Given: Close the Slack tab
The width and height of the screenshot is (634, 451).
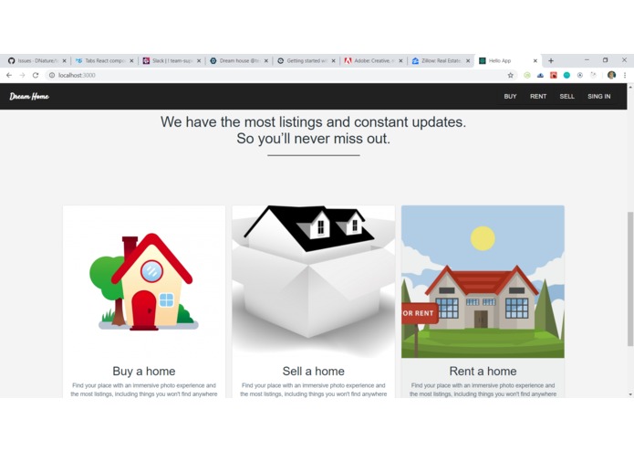Looking at the screenshot, I should pyautogui.click(x=199, y=60).
